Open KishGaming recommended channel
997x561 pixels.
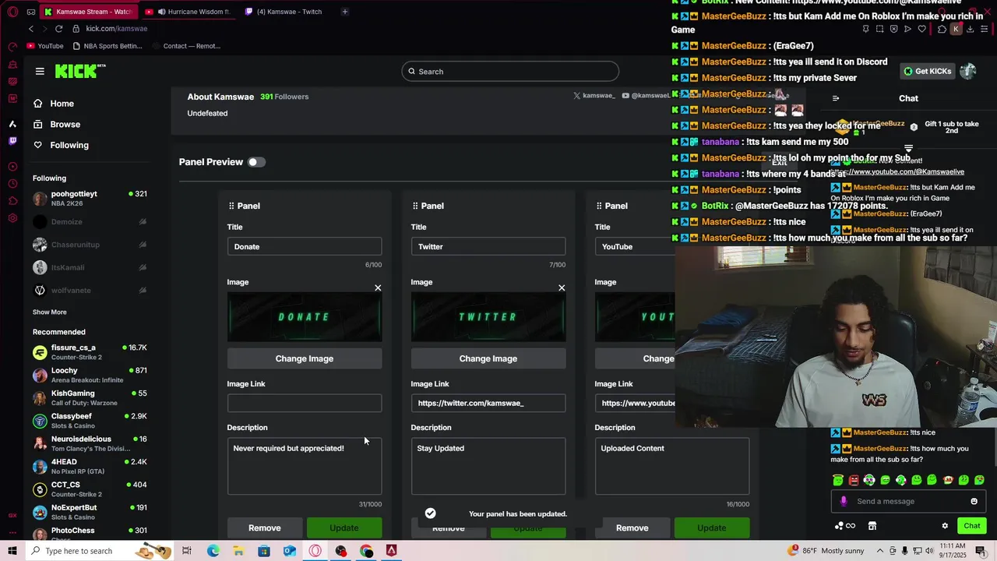click(90, 398)
